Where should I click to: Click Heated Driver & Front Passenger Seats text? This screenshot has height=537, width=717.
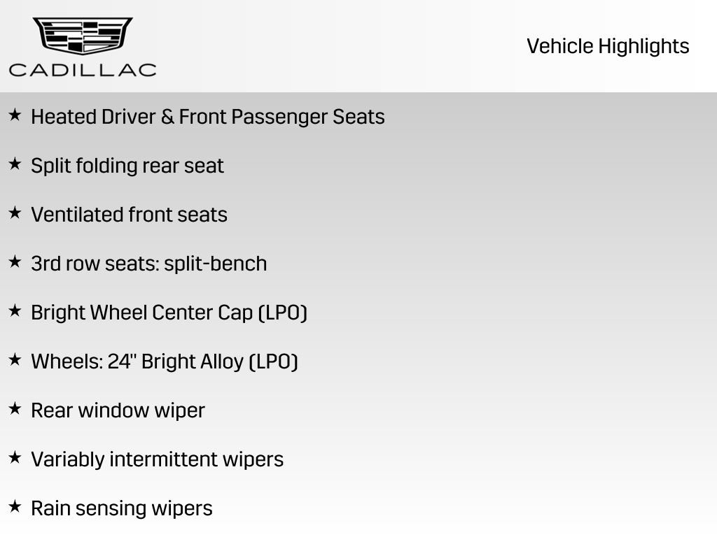click(208, 117)
